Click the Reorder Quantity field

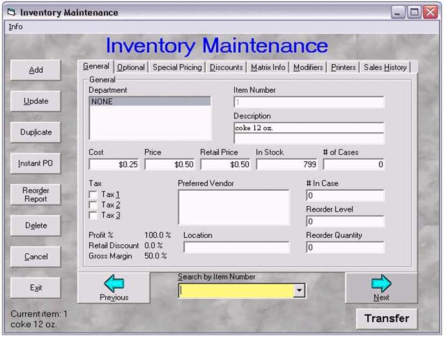pos(345,247)
